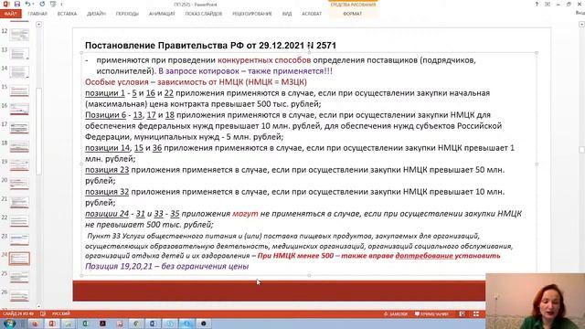Start slideshow from quick access toolbar icon
Screen dimensions: 585x329
click(53, 4)
